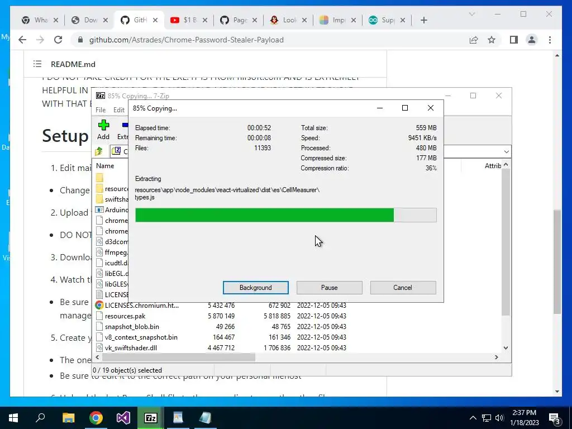Image resolution: width=572 pixels, height=429 pixels.
Task: Show hidden system tray icons
Action: tap(473, 418)
